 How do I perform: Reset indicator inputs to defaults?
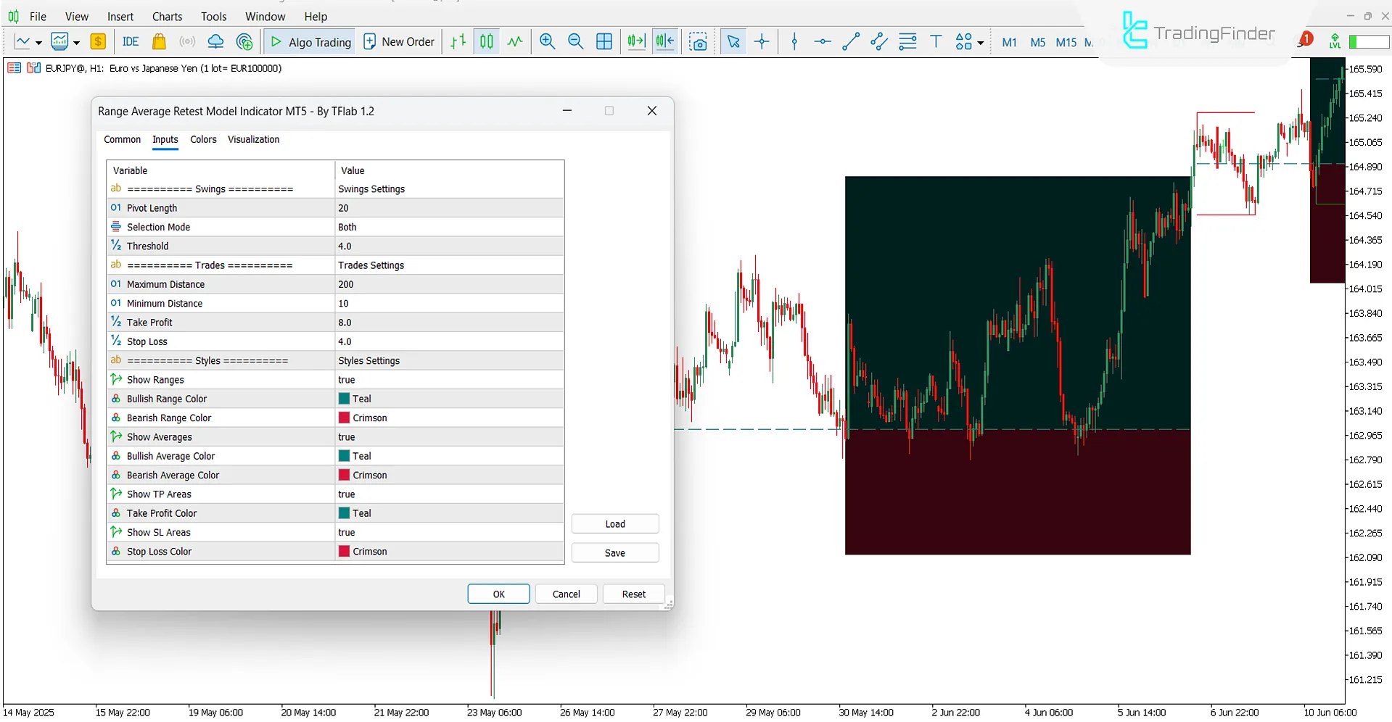tap(633, 593)
